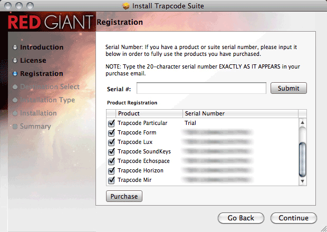Select the Summary step in sidebar

point(35,127)
